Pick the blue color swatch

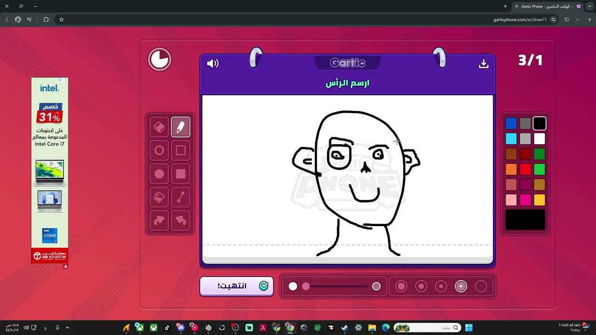point(511,123)
